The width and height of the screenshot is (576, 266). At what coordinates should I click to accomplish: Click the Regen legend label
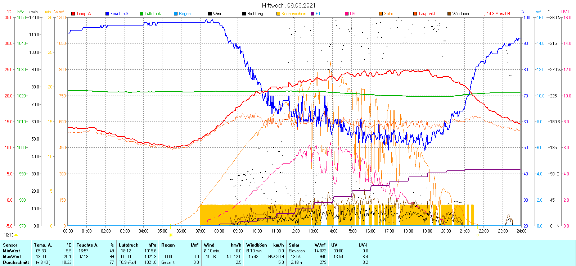pos(185,14)
